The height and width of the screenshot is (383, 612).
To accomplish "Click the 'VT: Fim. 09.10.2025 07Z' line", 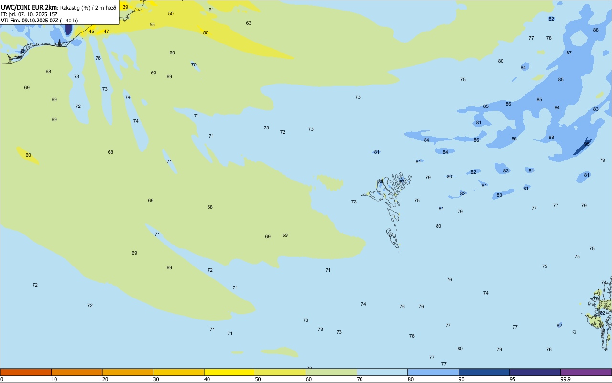I will [x=30, y=21].
